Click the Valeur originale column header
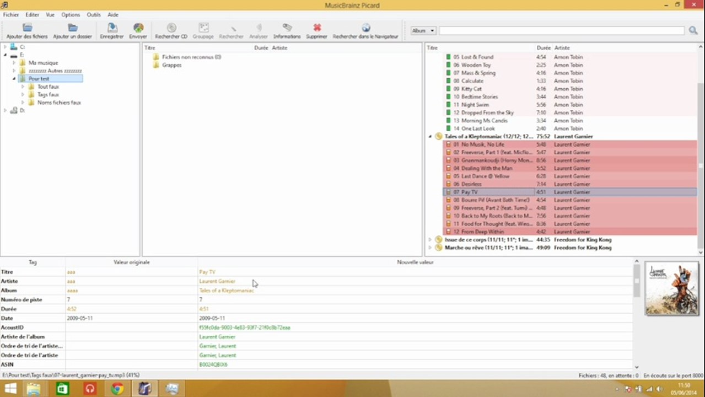The width and height of the screenshot is (705, 397). [131, 262]
